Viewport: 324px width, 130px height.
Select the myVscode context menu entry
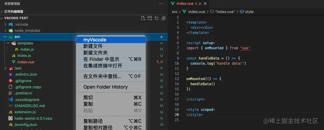[x=111, y=40]
